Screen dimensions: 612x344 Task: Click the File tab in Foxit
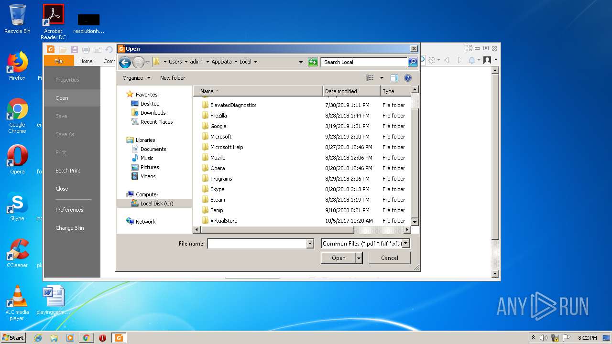59,61
